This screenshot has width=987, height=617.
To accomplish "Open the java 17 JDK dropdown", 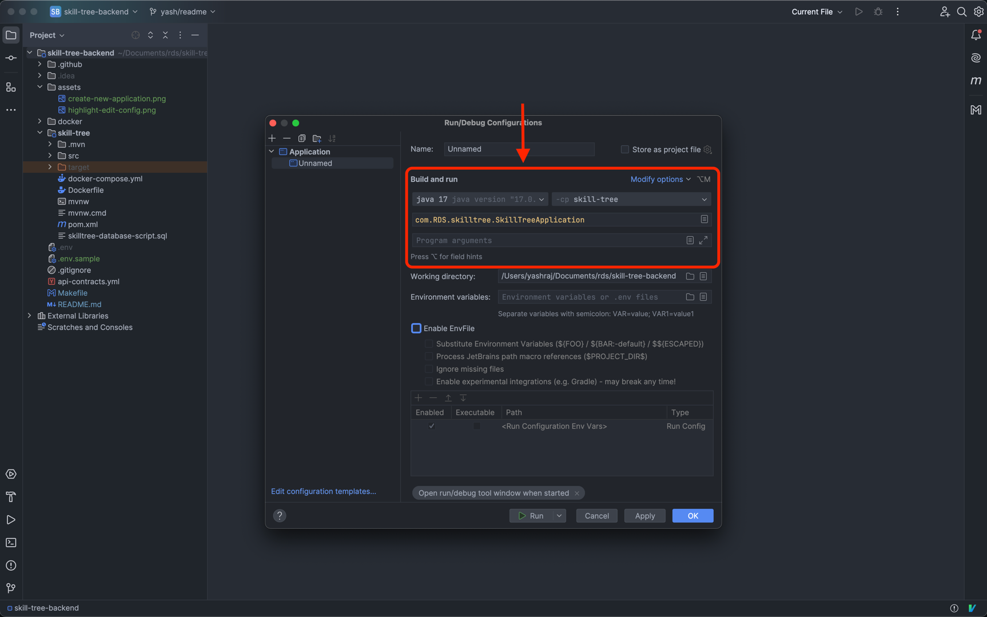I will (x=480, y=199).
